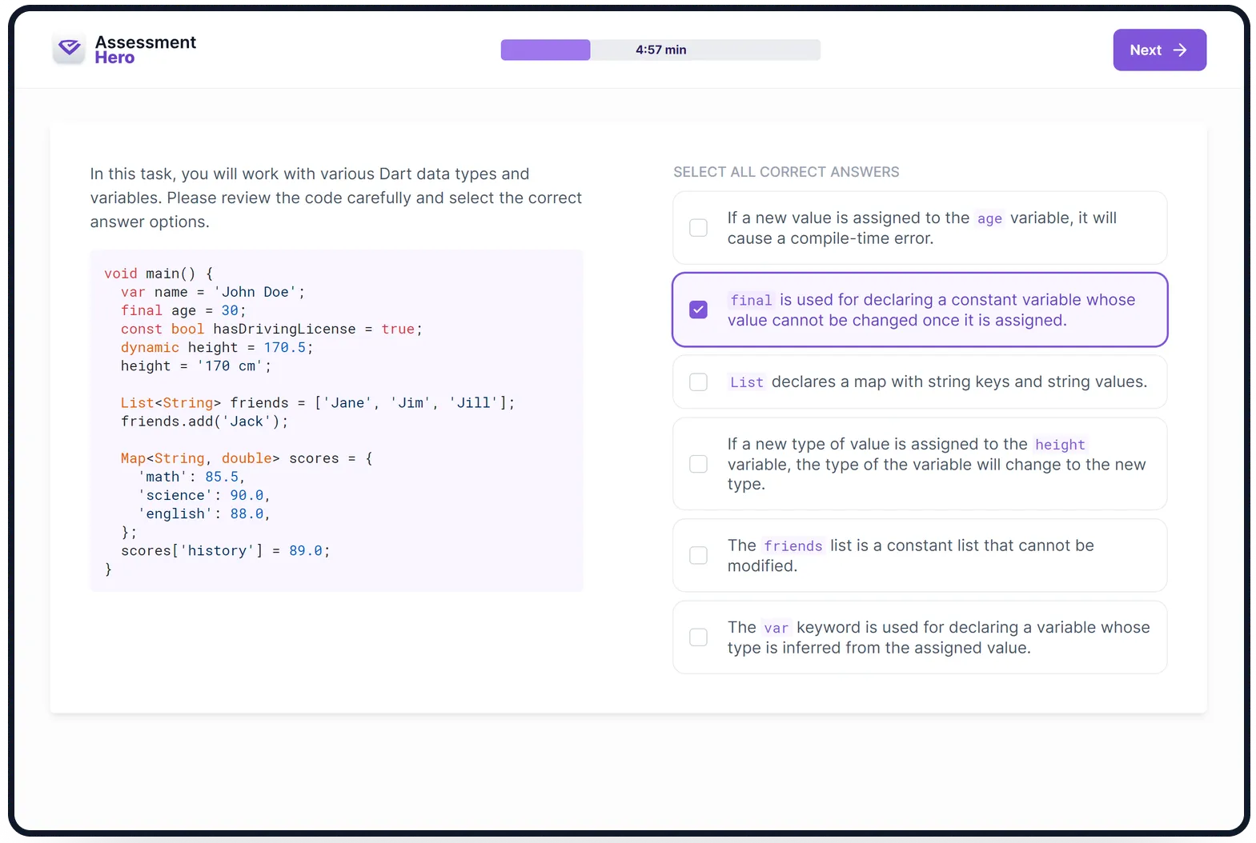Click the SELECT ALL CORRECT ANSWERS heading
This screenshot has width=1256, height=843.
click(786, 172)
